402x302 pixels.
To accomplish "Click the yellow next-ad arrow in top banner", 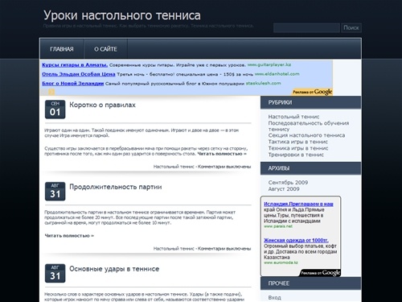I will pyautogui.click(x=51, y=92).
